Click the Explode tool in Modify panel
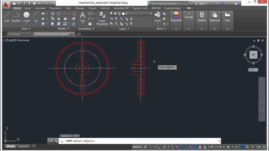This screenshot has height=151, width=269. coord(74,18)
